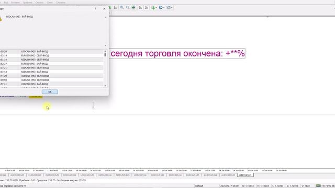Switch to the NZDUSD,M5 chart tab
335x188 pixels.
pos(122,175)
